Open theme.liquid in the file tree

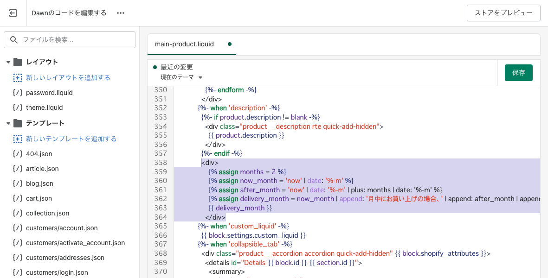coord(44,107)
